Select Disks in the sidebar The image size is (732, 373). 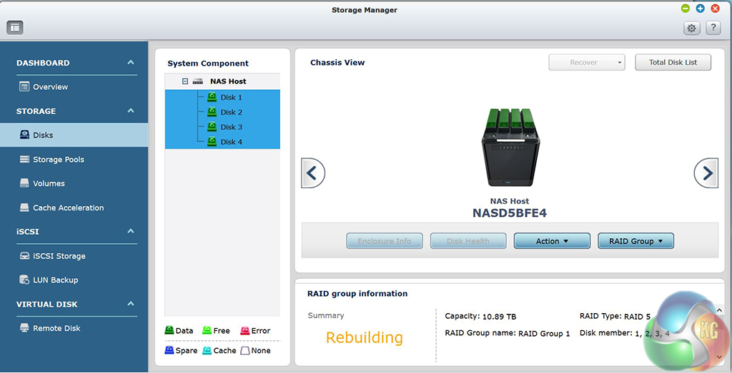click(x=74, y=135)
